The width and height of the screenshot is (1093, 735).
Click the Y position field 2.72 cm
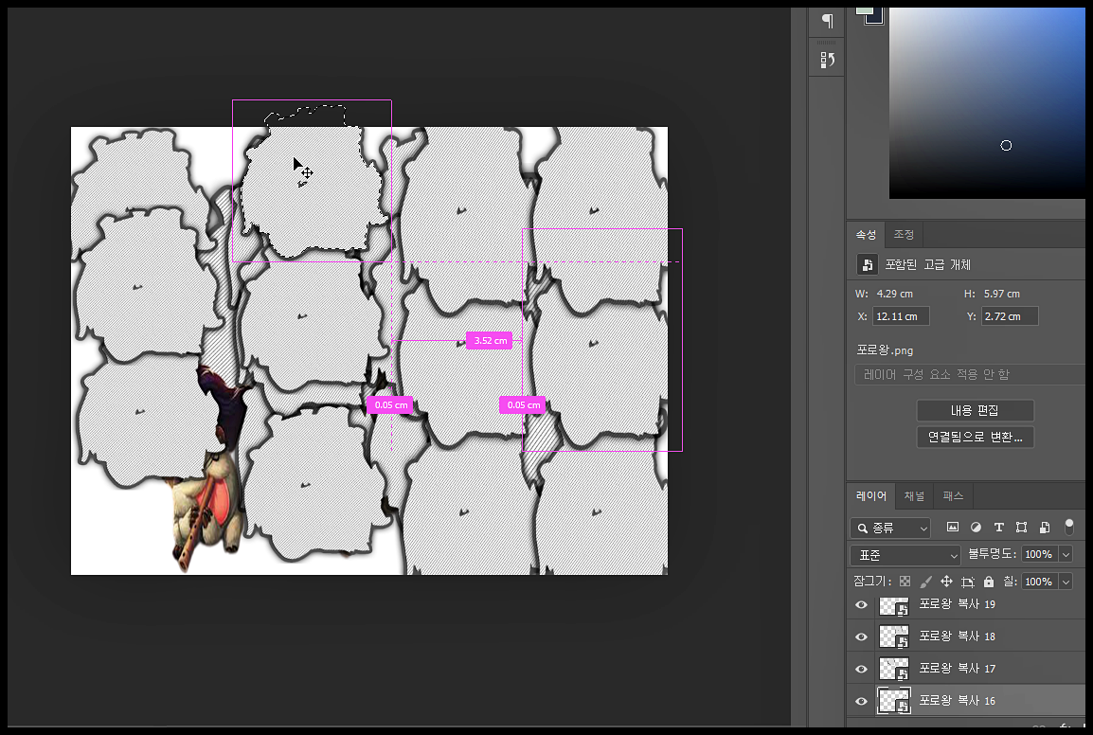[x=1010, y=316]
